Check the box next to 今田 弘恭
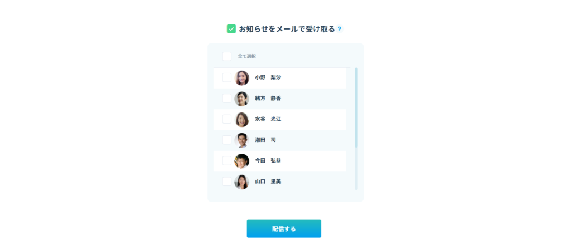This screenshot has height=250, width=571. [x=227, y=161]
